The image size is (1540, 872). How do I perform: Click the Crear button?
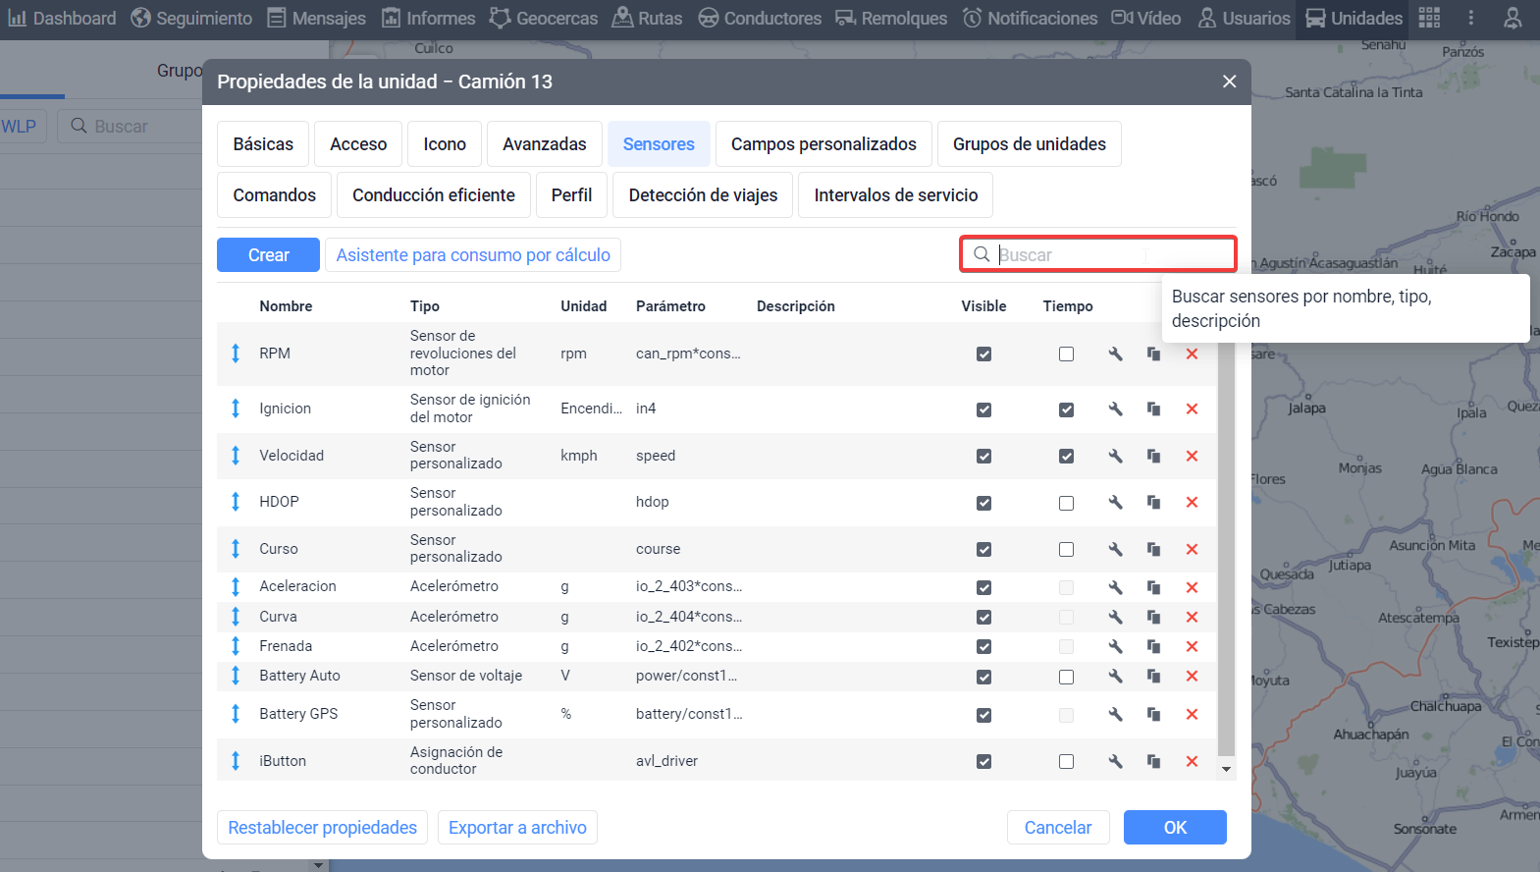[x=268, y=254]
